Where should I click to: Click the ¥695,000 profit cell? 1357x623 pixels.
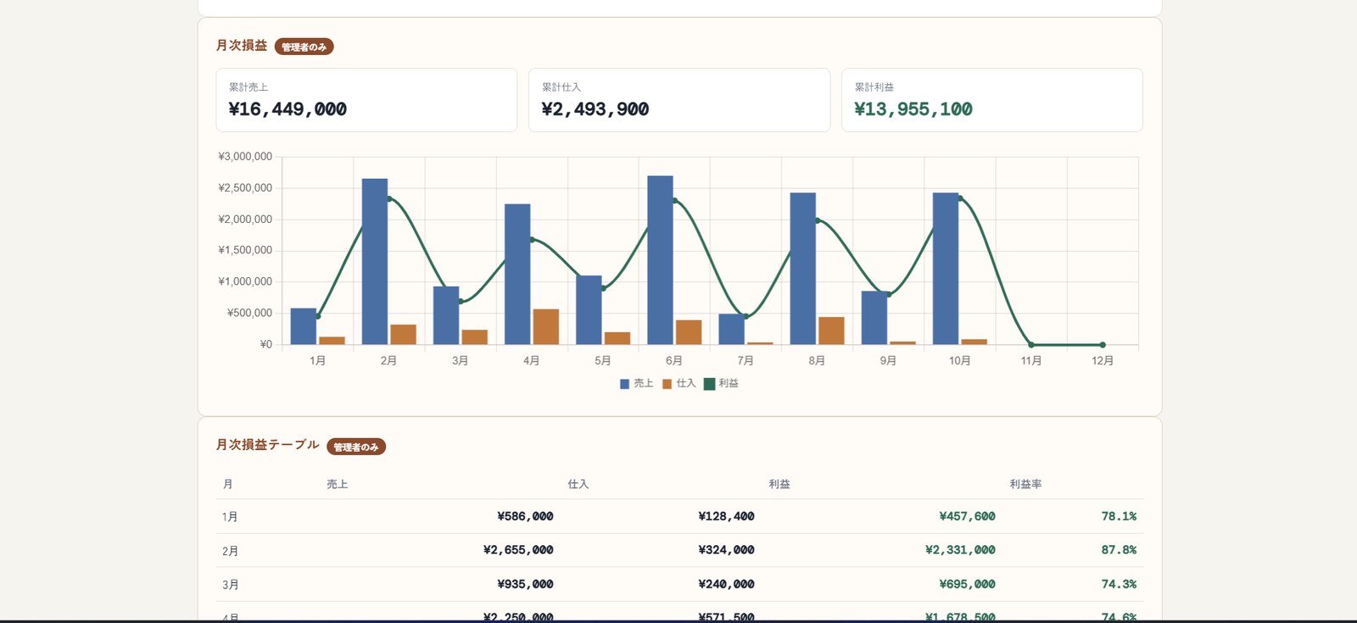tap(968, 584)
